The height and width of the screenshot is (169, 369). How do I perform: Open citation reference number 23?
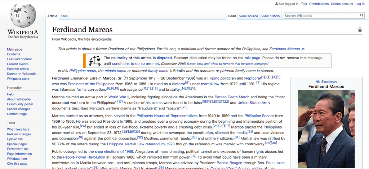[x=184, y=107]
